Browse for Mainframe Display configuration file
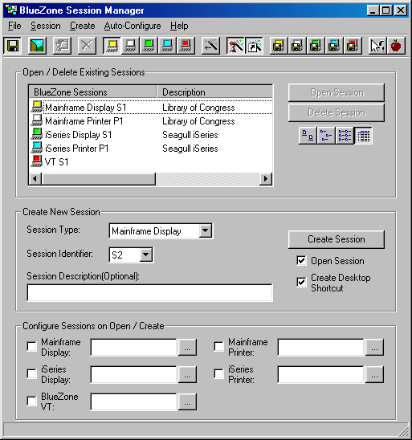Image resolution: width=412 pixels, height=440 pixels. click(187, 347)
